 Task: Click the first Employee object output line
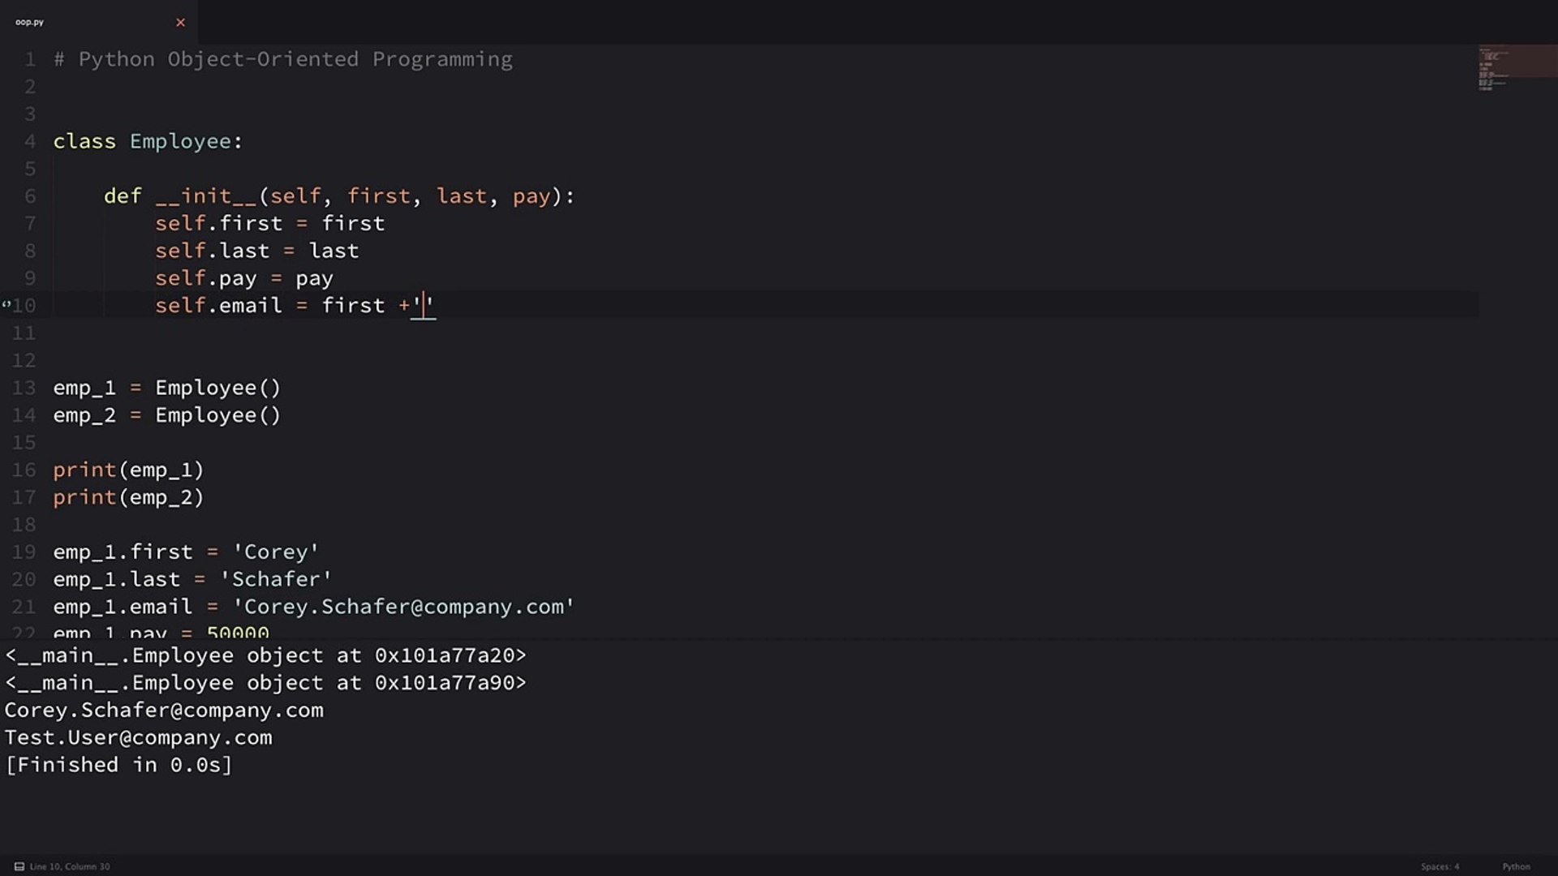coord(265,655)
